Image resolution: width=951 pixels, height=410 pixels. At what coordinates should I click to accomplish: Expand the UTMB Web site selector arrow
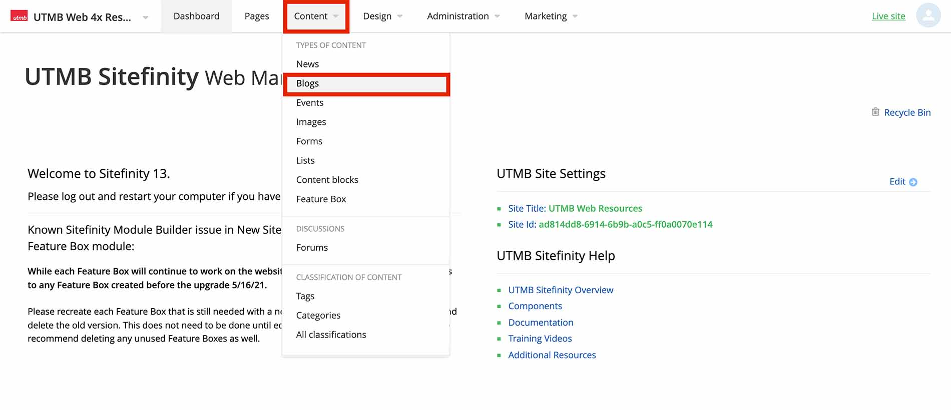[146, 17]
